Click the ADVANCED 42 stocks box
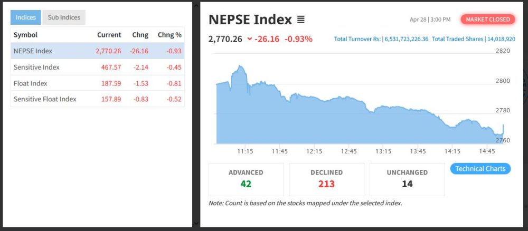The height and width of the screenshot is (231, 528). pyautogui.click(x=246, y=179)
